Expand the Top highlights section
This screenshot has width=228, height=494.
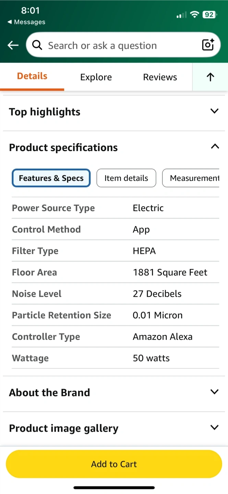(214, 111)
